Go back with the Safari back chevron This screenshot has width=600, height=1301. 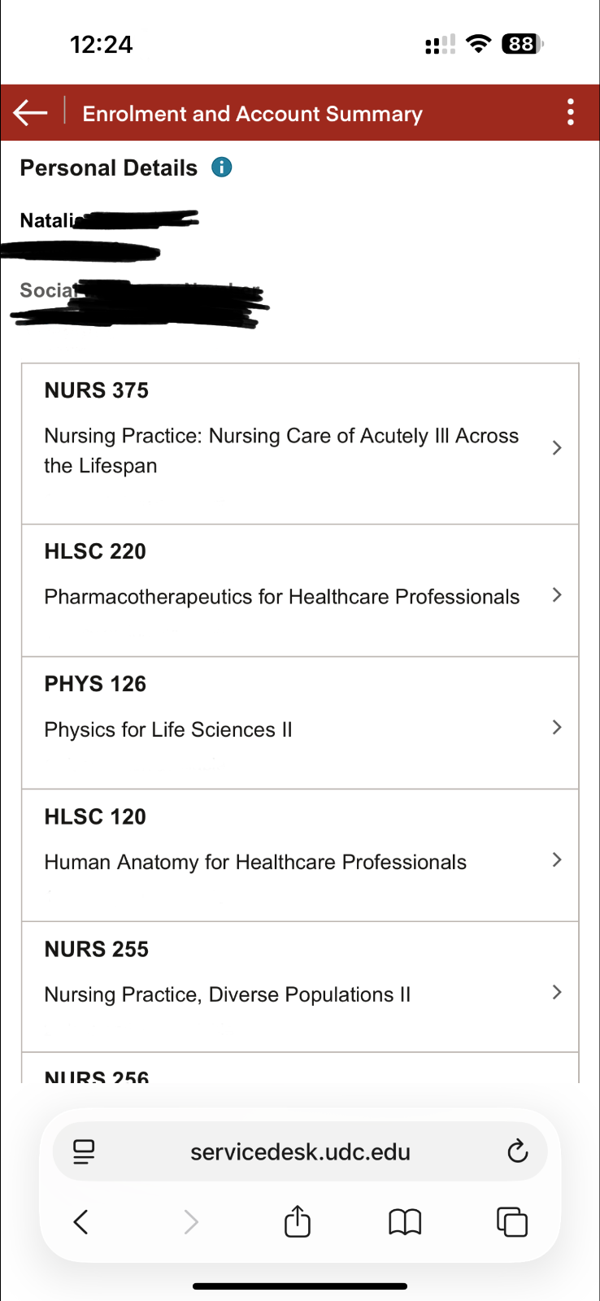[x=81, y=1221]
